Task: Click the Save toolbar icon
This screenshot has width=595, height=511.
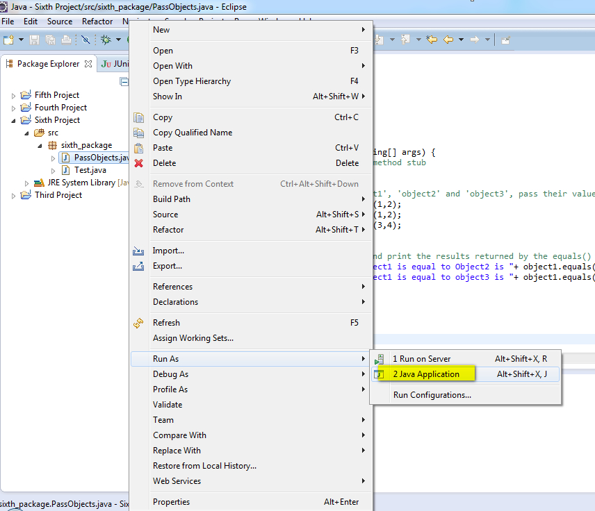Action: tap(34, 40)
